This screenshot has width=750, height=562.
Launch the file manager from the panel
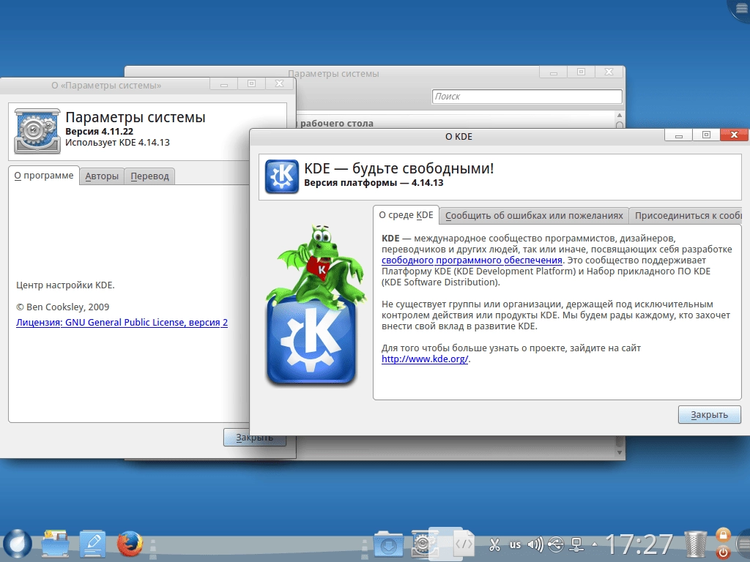point(55,544)
